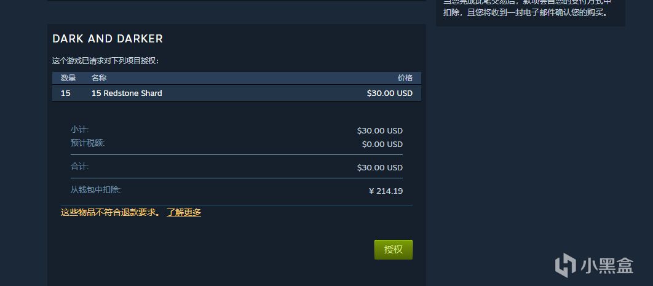Click the 数量 column header

click(x=68, y=78)
